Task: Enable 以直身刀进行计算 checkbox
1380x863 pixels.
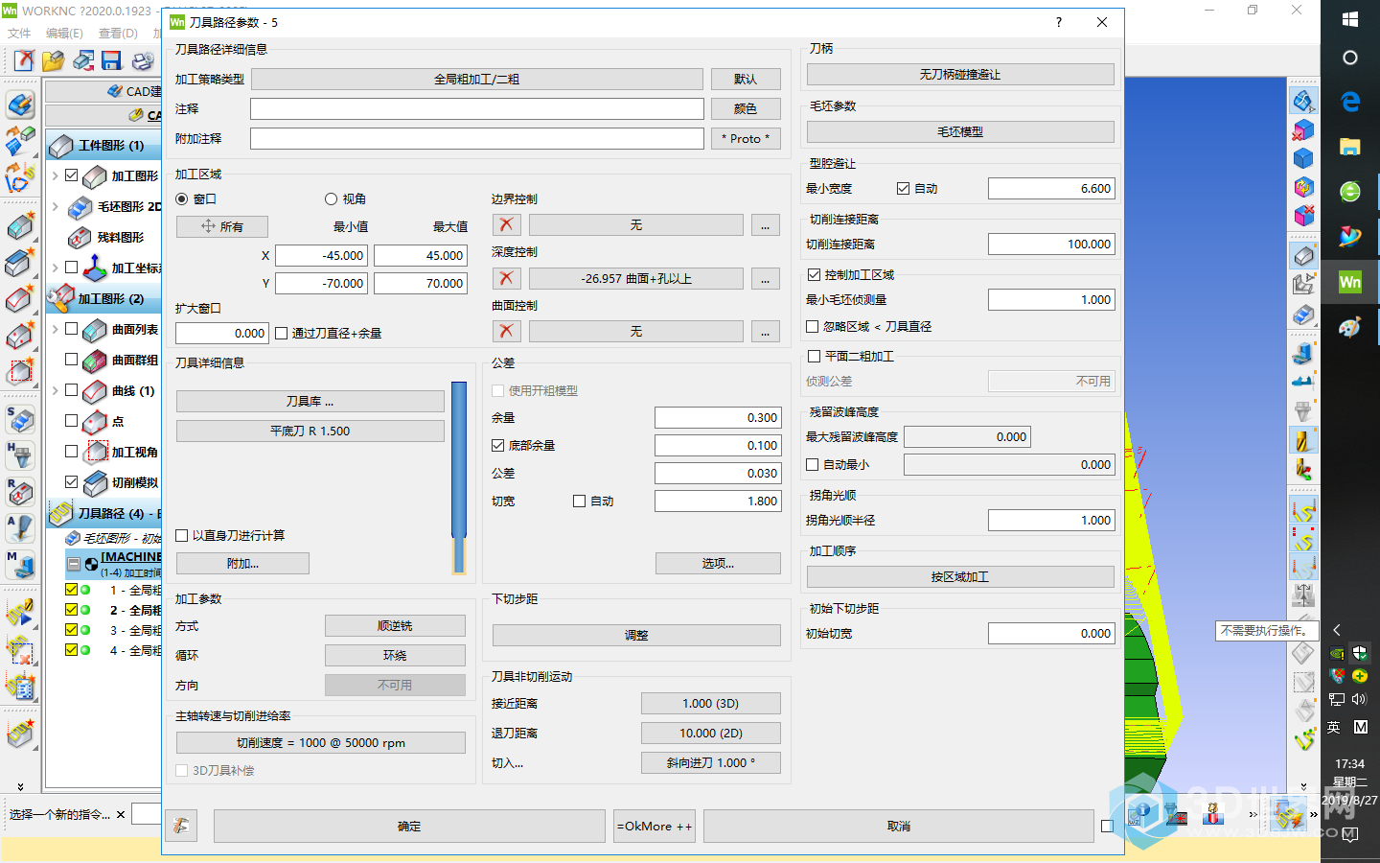Action: coord(181,535)
